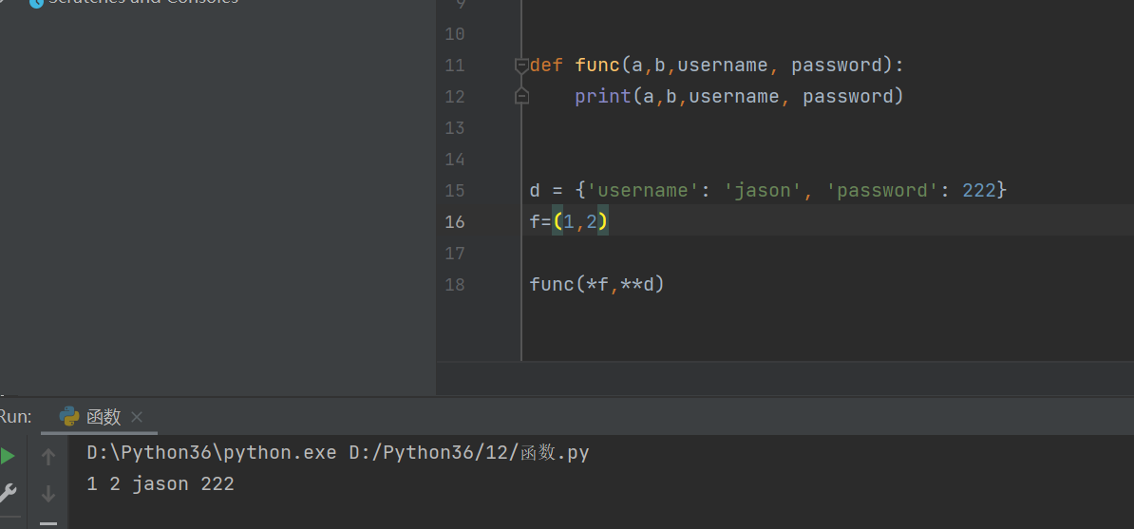
Task: Click the up arrow in the Run panel
Action: coord(48,456)
